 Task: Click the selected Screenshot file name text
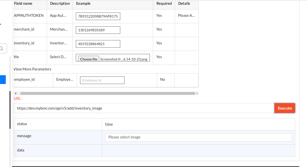click(x=124, y=59)
